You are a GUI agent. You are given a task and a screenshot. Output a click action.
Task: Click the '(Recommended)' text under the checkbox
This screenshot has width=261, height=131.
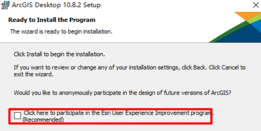coord(43,120)
